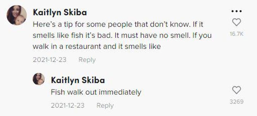The width and height of the screenshot is (257, 116).
Task: Click the 3269 like count
Action: coord(237,102)
